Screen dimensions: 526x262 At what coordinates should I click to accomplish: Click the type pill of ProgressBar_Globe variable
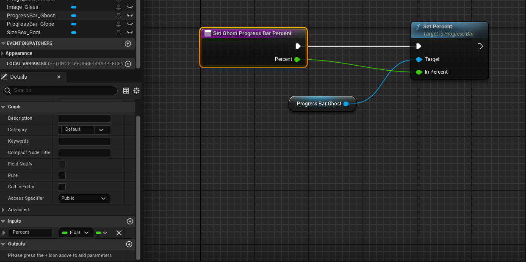tap(74, 24)
